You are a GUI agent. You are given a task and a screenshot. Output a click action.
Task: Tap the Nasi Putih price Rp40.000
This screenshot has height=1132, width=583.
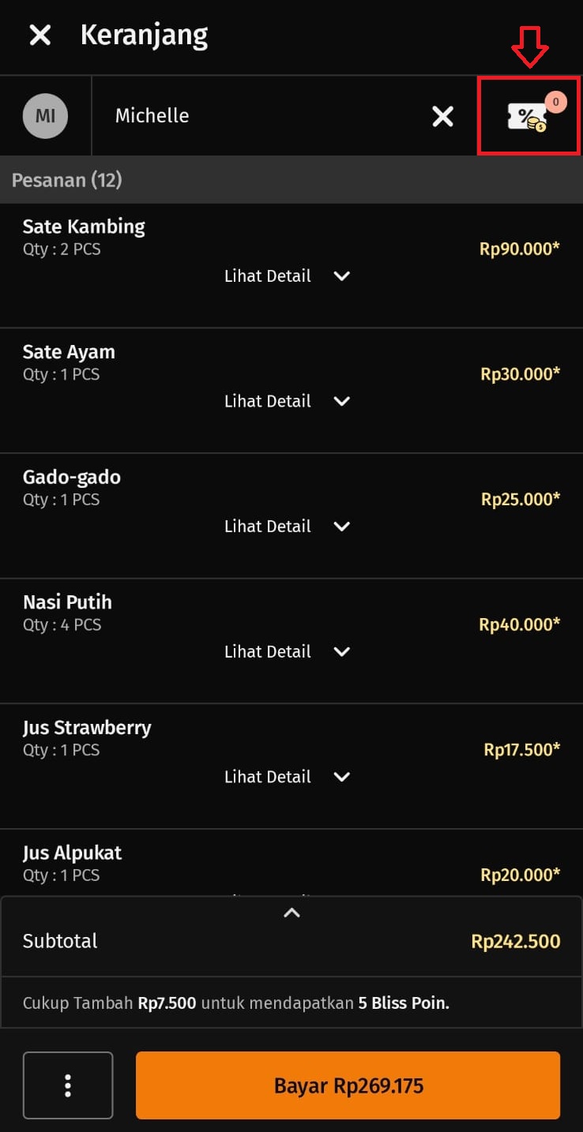[x=519, y=624]
